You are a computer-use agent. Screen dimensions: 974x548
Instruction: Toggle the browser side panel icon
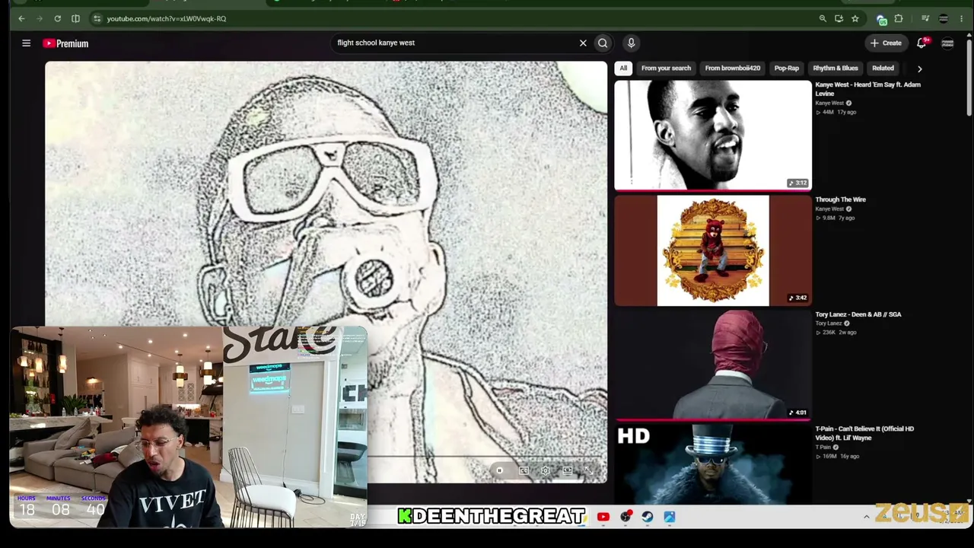(x=75, y=18)
